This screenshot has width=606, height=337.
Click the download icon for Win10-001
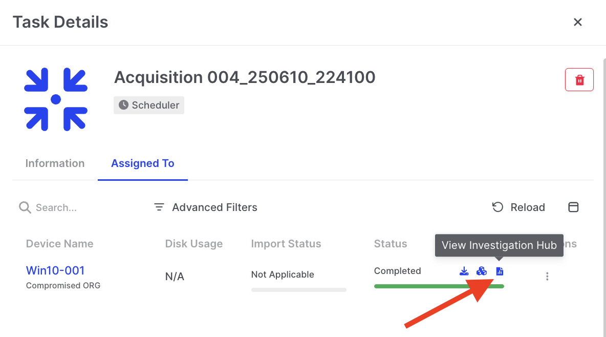pos(464,271)
